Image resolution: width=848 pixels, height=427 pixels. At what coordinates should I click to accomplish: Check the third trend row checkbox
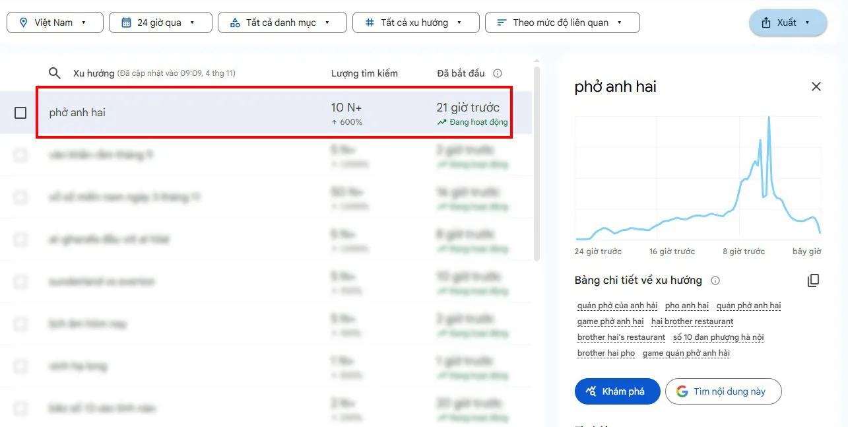click(x=20, y=197)
